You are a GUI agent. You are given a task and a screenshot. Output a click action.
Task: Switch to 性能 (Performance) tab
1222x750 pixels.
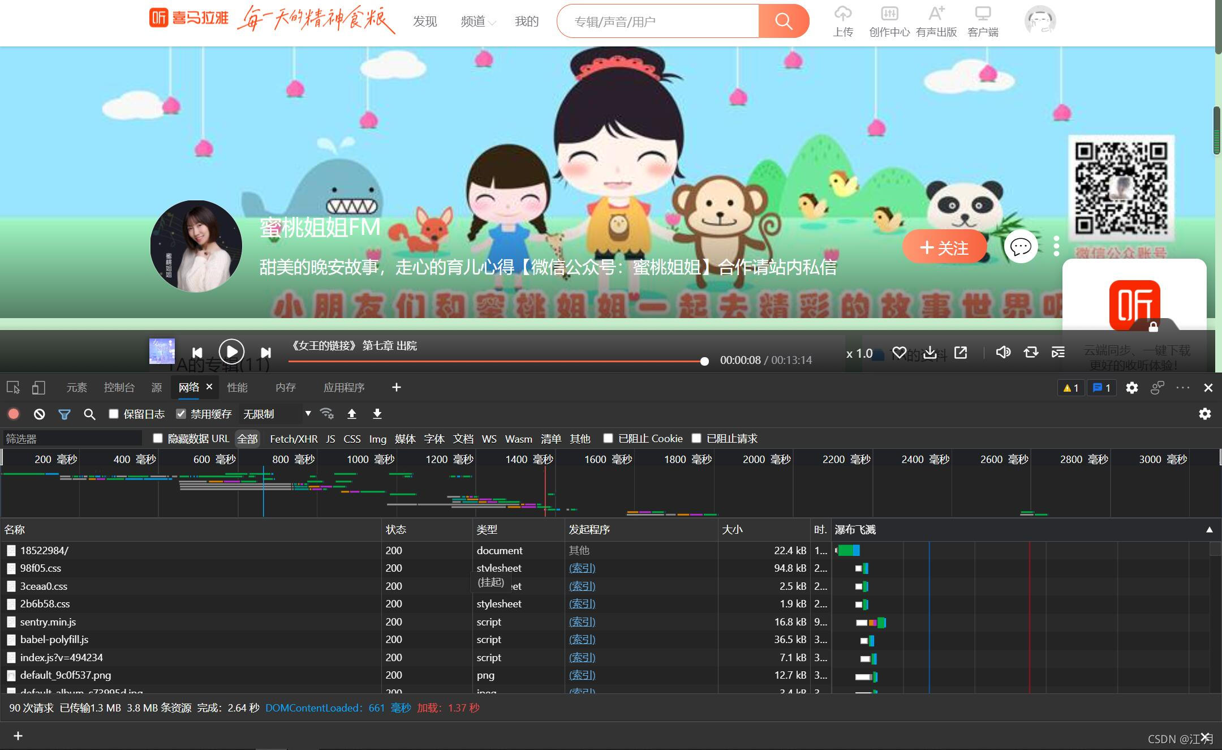tap(237, 388)
